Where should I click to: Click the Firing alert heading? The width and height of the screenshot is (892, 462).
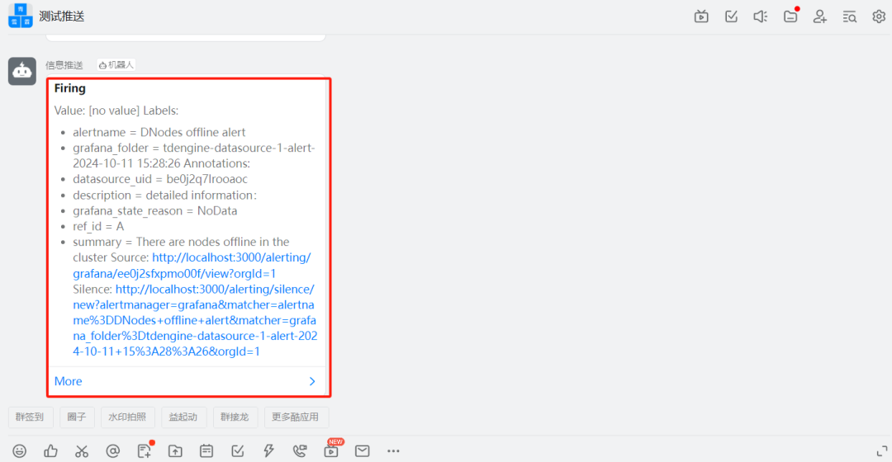point(70,88)
